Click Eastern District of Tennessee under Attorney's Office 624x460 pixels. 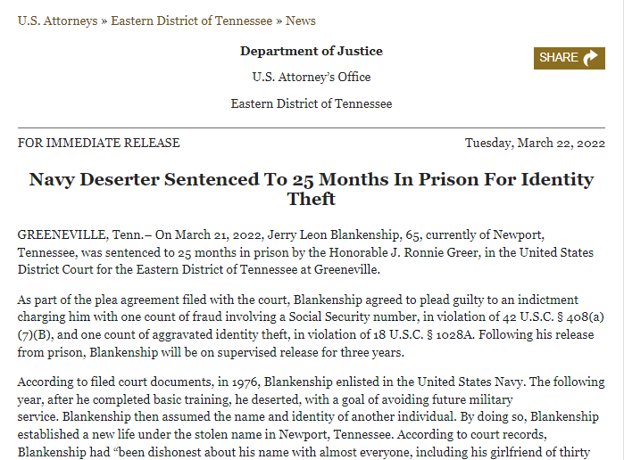pos(311,103)
